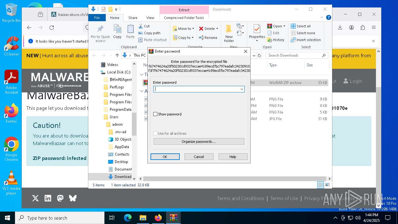Click the Open button with WinRAR icon
The height and width of the screenshot is (224, 398).
276,26
